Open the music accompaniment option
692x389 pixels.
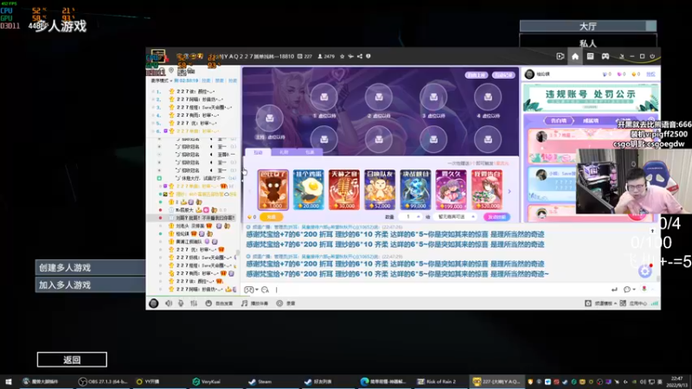pos(255,303)
